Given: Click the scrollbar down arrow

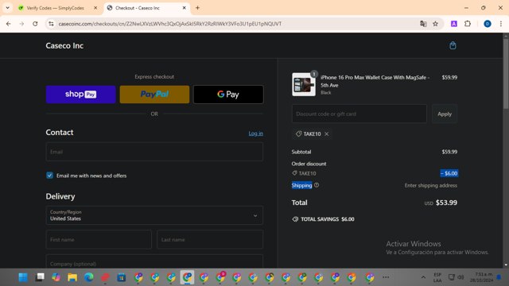Looking at the screenshot, I should (x=506, y=265).
